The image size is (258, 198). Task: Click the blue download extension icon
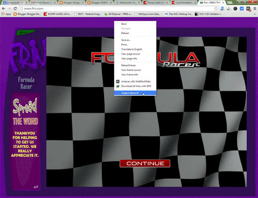222,9
